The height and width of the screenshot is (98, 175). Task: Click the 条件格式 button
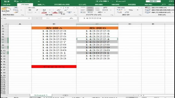(157, 8)
